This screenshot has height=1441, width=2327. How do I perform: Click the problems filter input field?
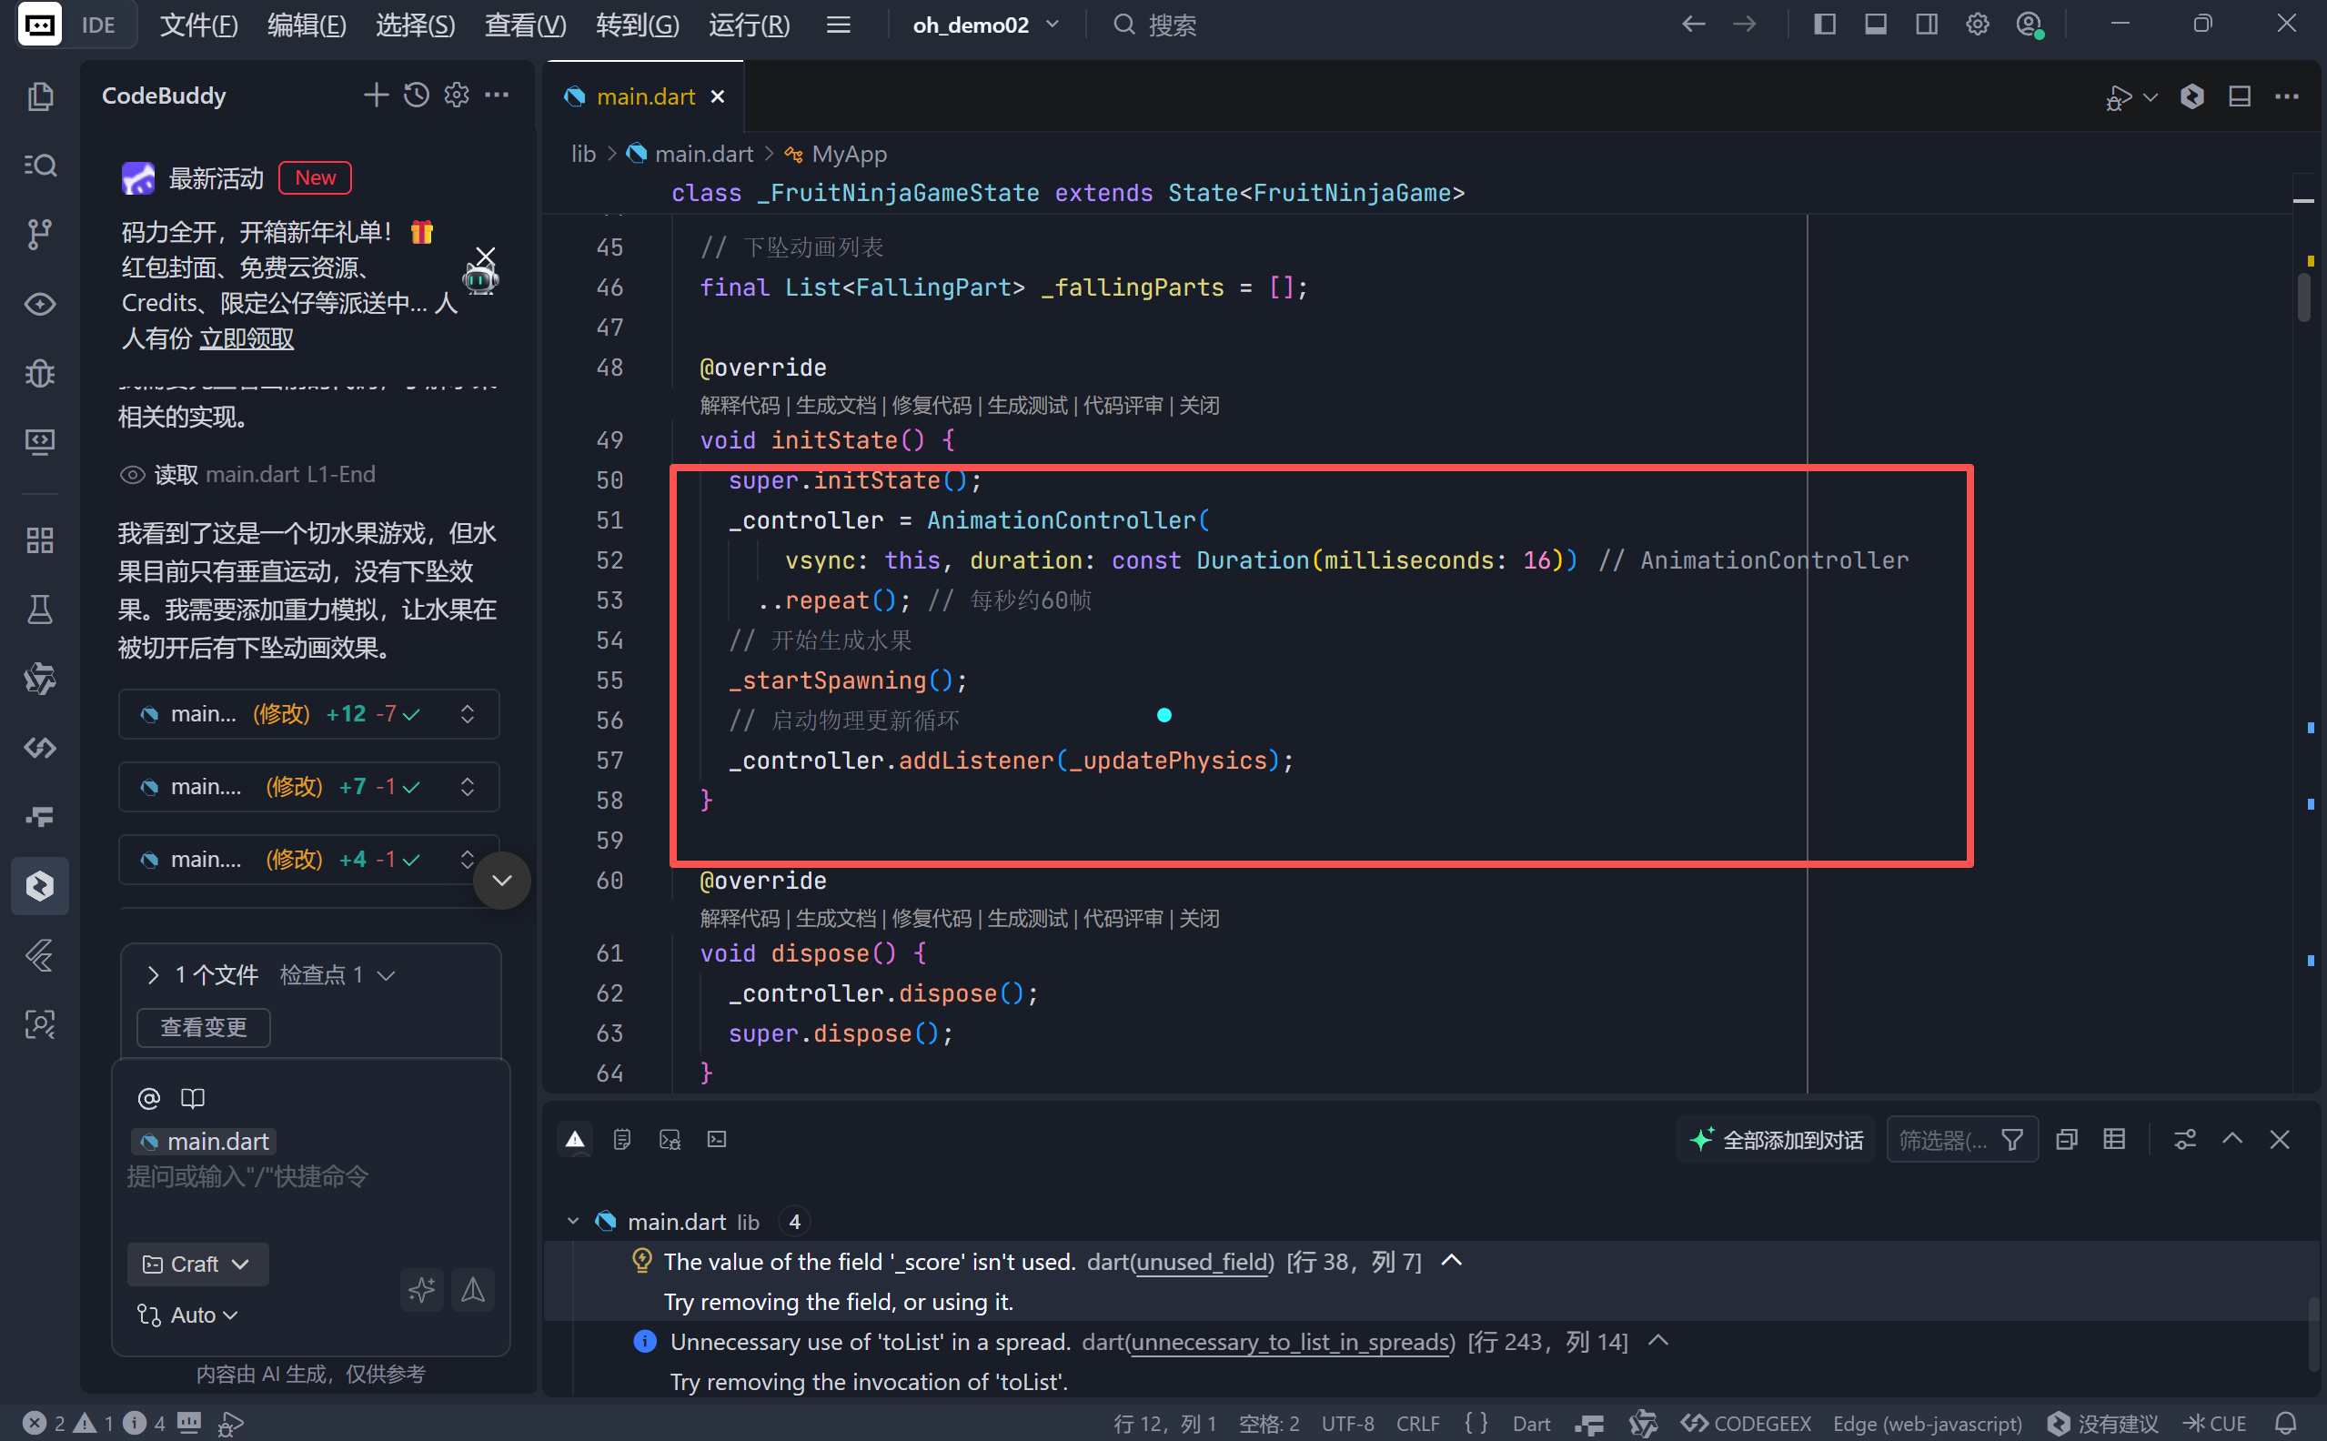(1942, 1140)
